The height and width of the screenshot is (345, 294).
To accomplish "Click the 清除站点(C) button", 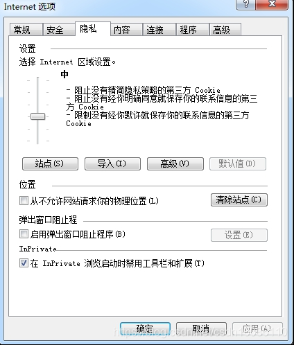I will coord(239,200).
